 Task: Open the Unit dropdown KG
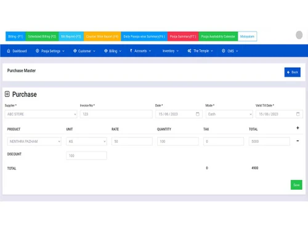tap(86, 141)
